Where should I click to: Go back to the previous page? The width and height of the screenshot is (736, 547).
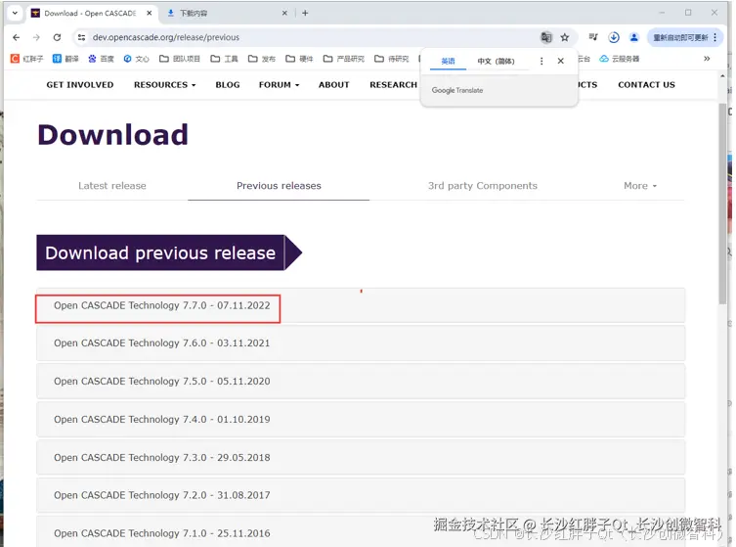17,37
